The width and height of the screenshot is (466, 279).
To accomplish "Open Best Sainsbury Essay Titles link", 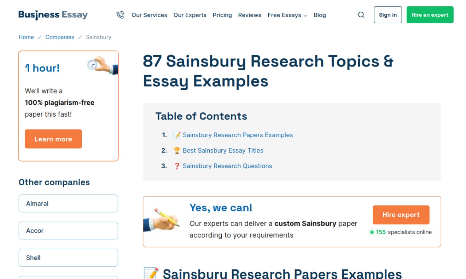I will (x=223, y=150).
